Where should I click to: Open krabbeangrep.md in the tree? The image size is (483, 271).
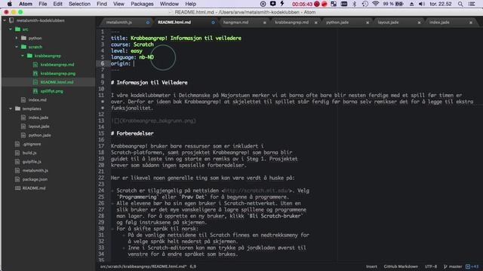pyautogui.click(x=57, y=65)
